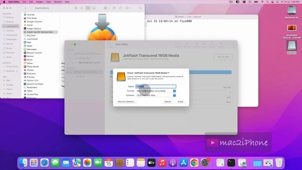Open the Wi-Fi status menu
302x170 pixels.
pos(262,2)
